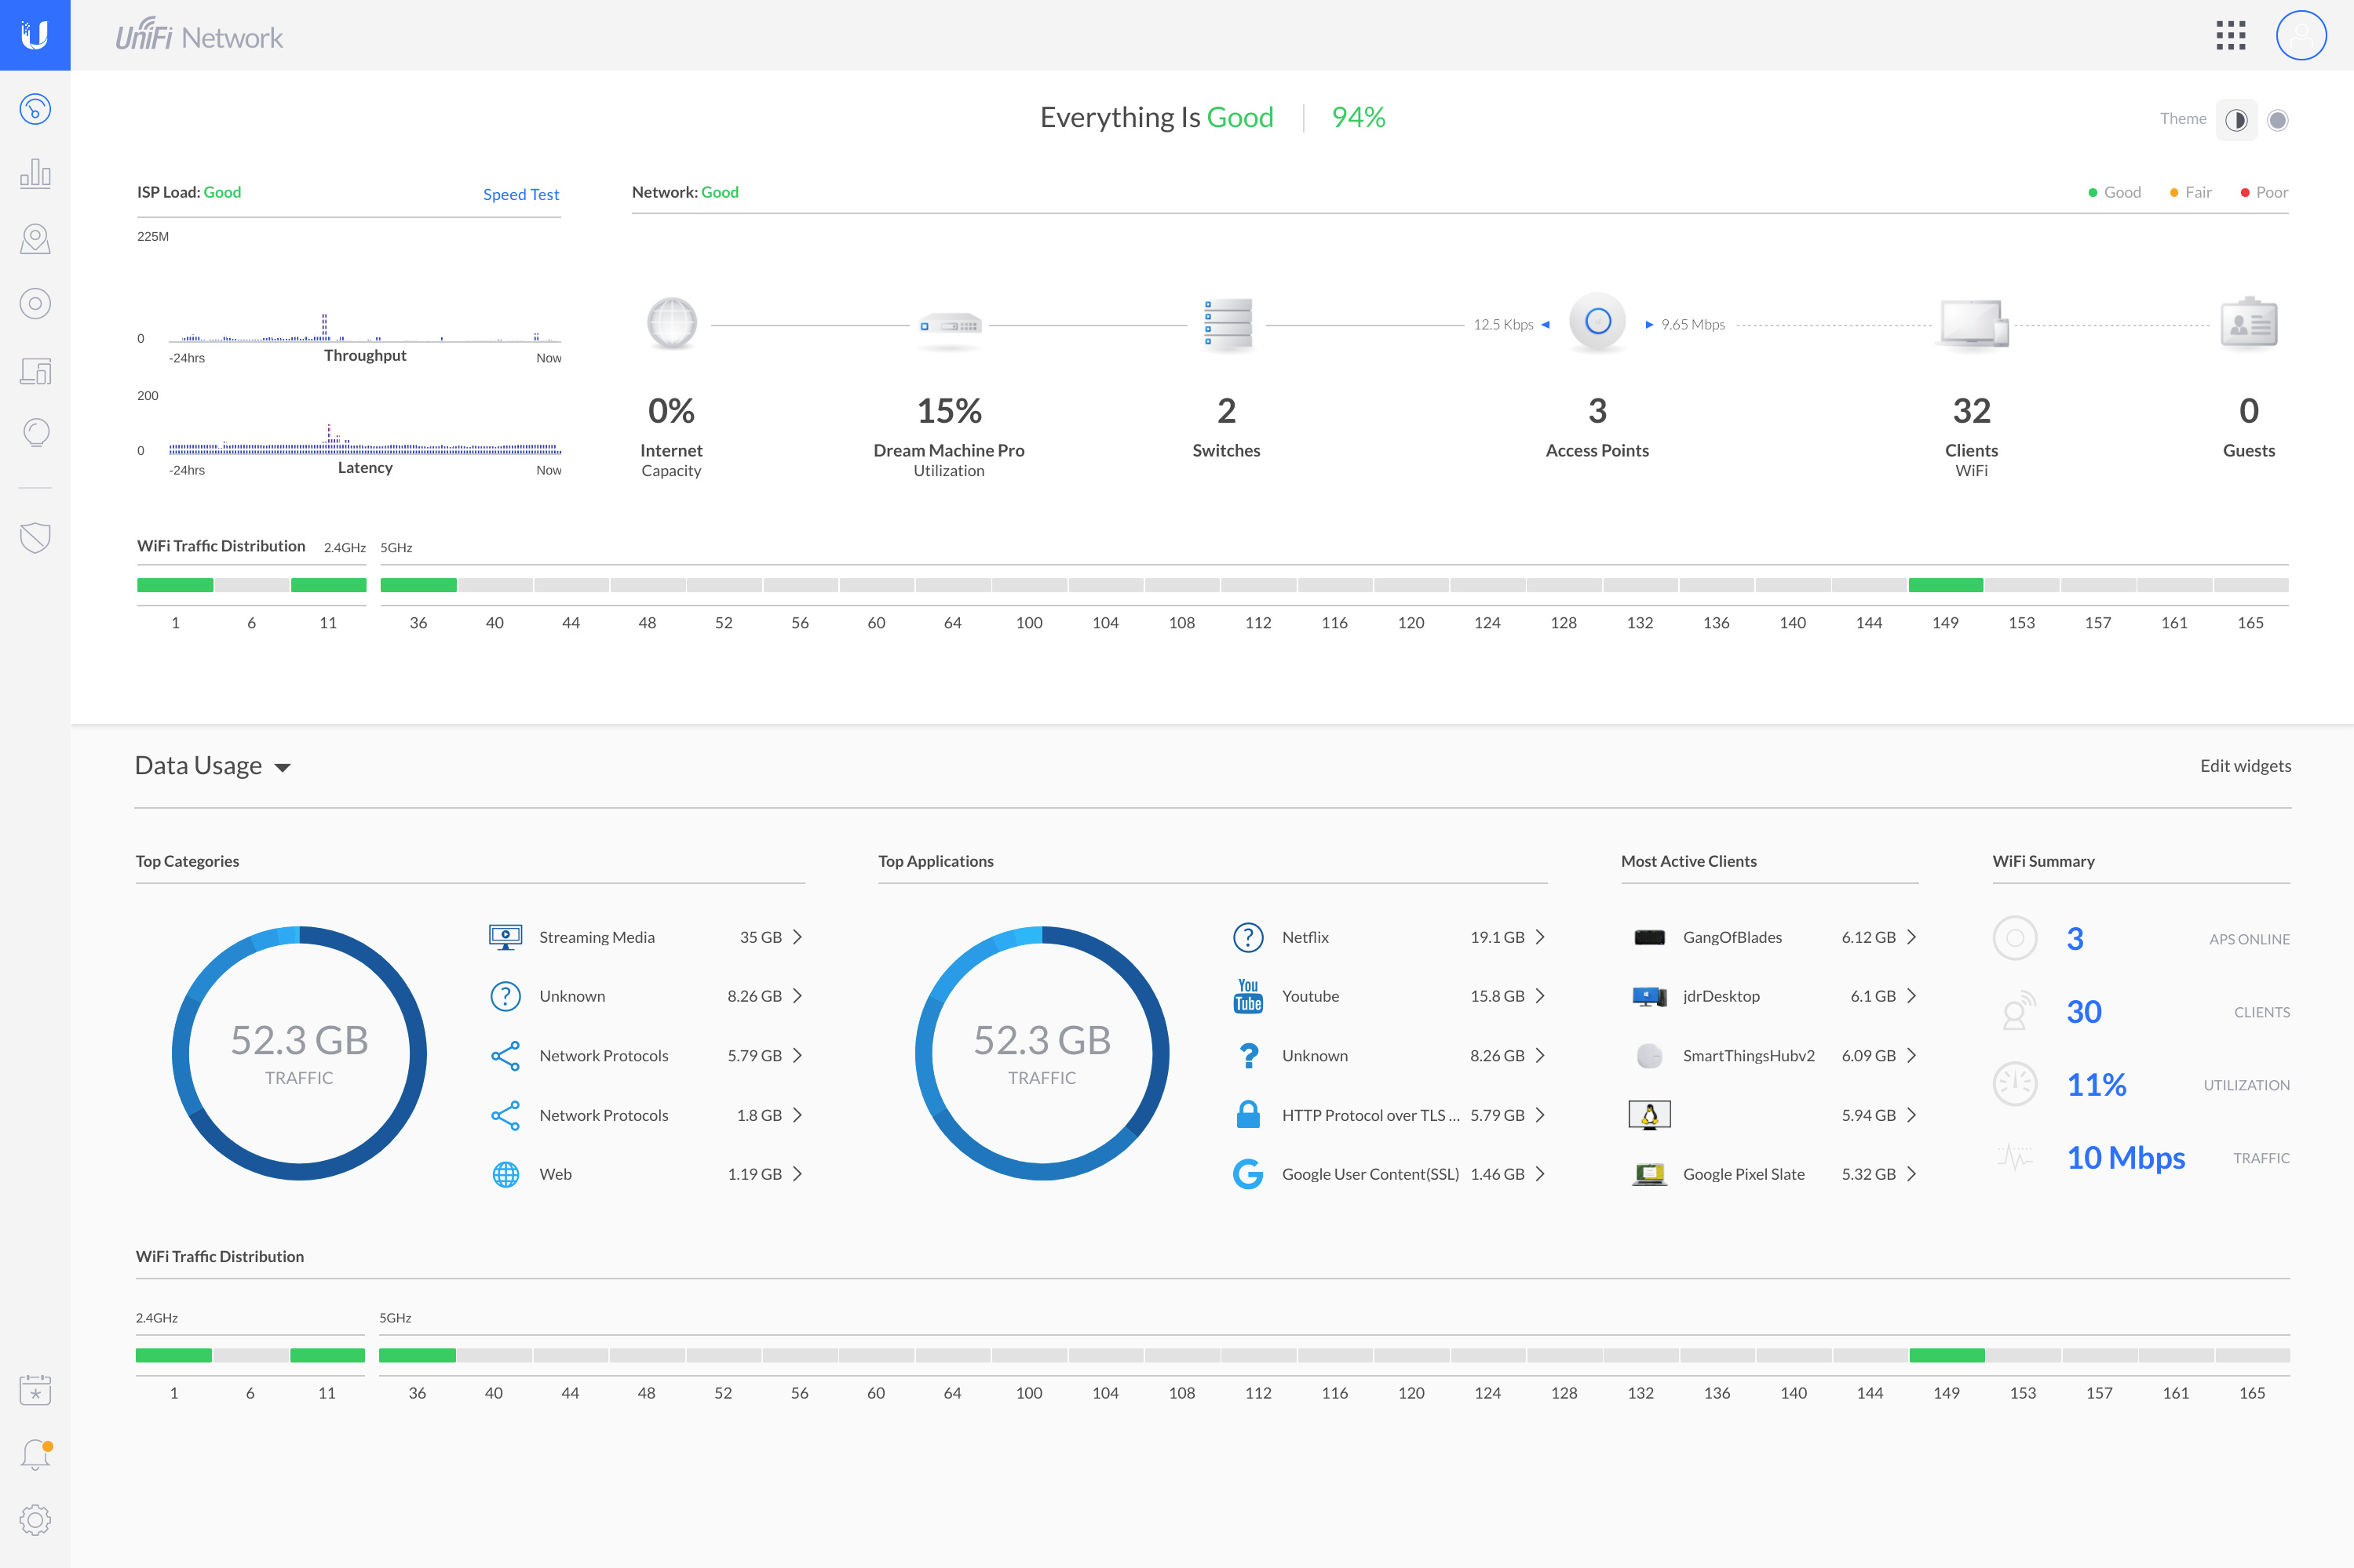Expand the Netflix application entry chevron
This screenshot has height=1568, width=2354.
tap(1540, 937)
